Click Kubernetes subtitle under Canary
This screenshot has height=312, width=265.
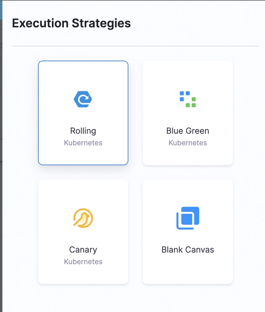83,262
